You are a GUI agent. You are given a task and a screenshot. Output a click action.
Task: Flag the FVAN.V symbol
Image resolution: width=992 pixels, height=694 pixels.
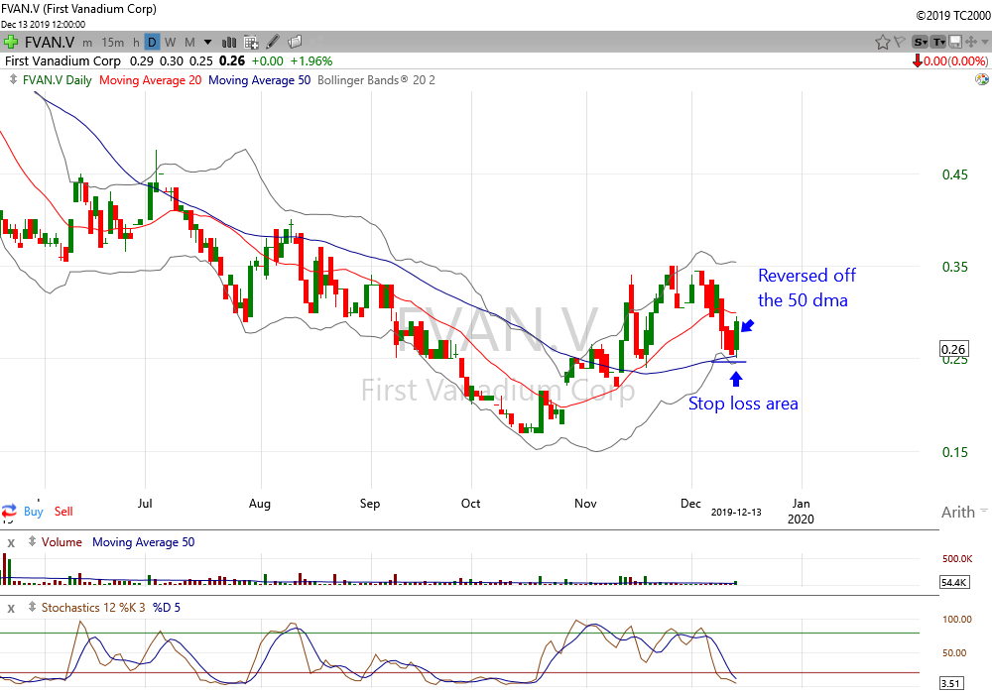899,43
